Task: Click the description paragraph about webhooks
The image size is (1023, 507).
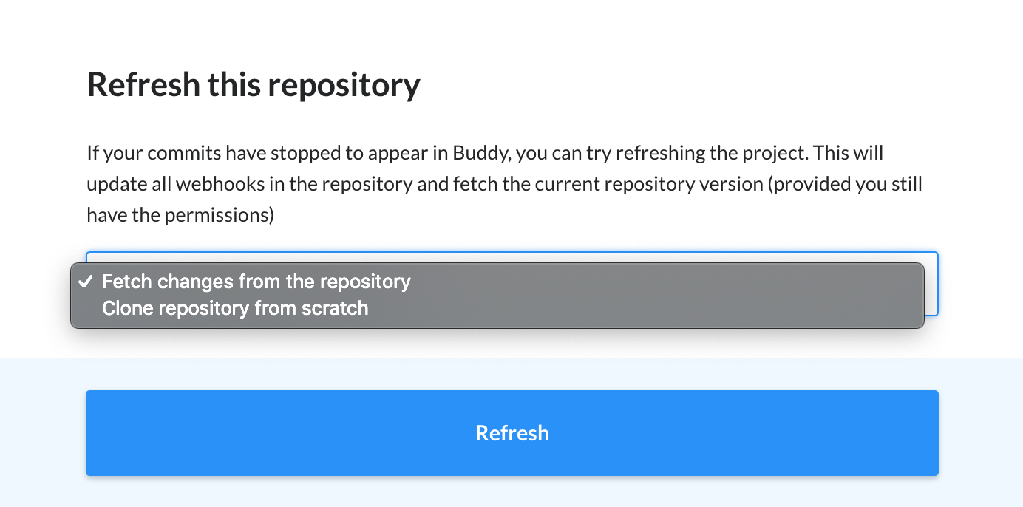Action: (505, 184)
